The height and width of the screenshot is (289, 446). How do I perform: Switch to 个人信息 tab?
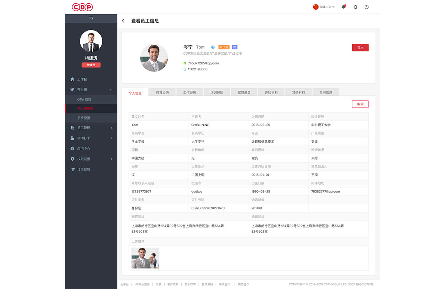pyautogui.click(x=135, y=93)
